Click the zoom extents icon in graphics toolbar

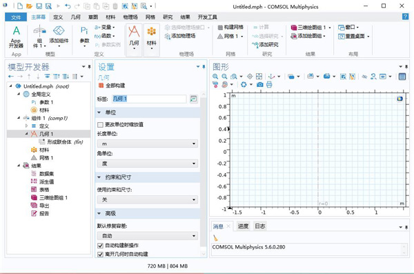coord(259,77)
